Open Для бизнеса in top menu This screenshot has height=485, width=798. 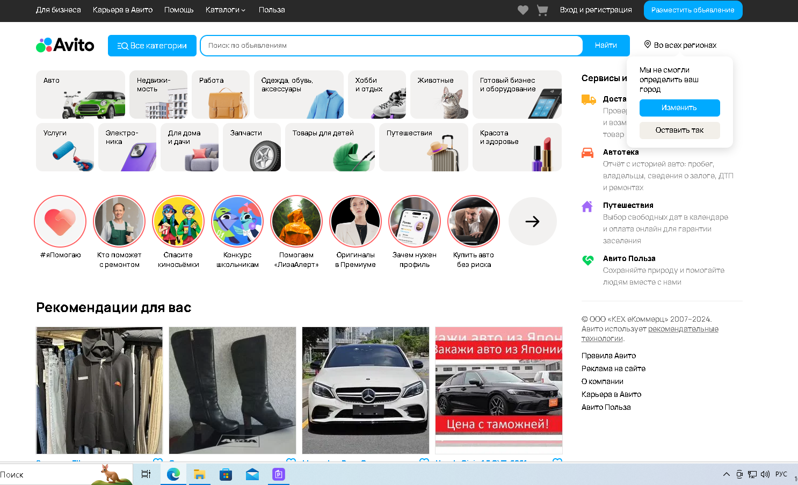click(x=59, y=10)
